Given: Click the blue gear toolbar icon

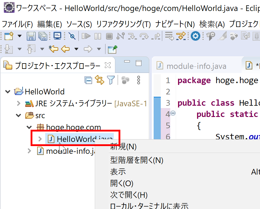Looking at the screenshot, I should (x=195, y=36).
